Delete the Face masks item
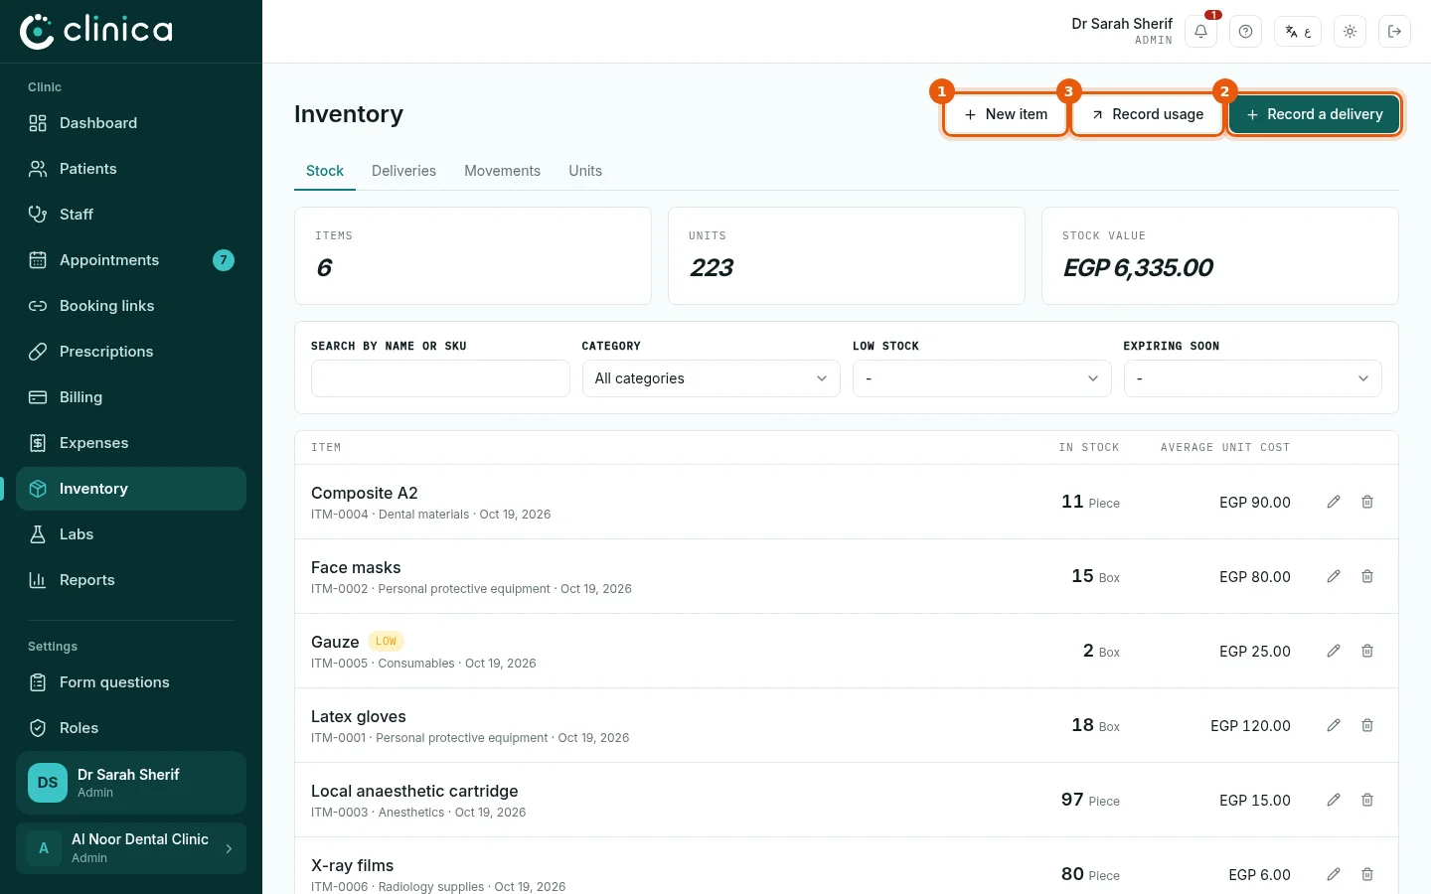Screen dimensions: 1431x894 1367,576
